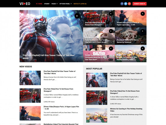The height and width of the screenshot is (125, 166).
Task: Play the 2015 Year in Review tile
Action: (143, 31)
